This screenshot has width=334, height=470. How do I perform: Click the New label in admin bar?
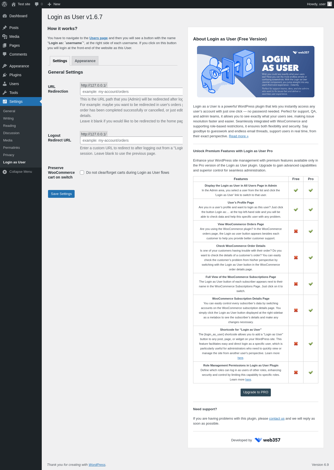57,4
